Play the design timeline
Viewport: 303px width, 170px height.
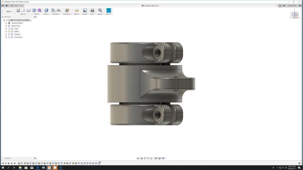pos(9,163)
